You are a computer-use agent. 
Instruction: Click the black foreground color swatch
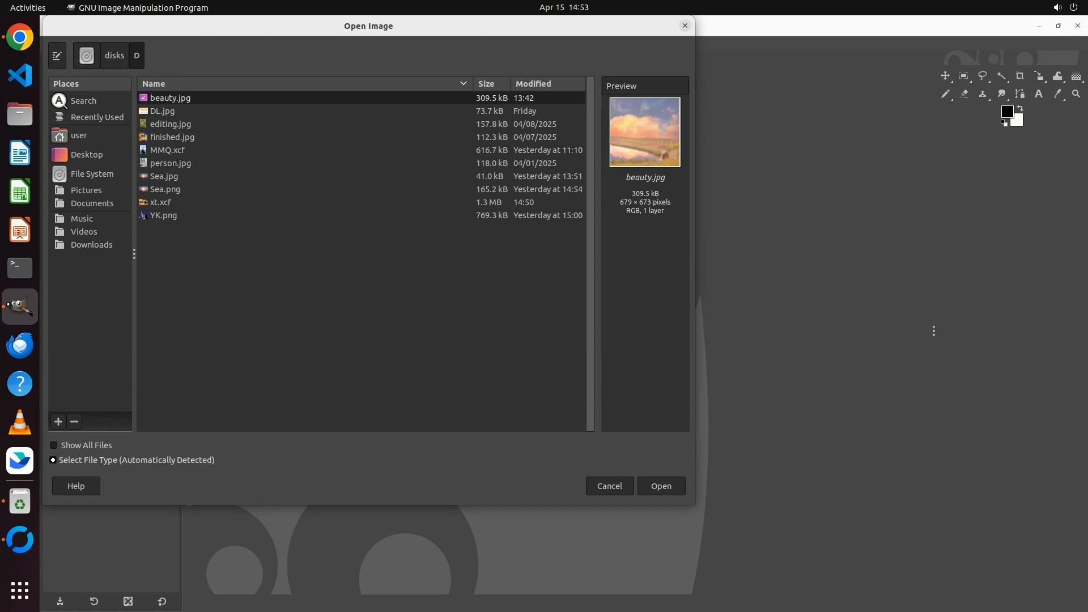[1007, 112]
